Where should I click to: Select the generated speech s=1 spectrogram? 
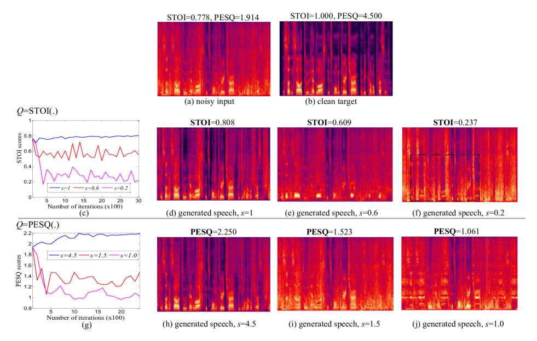coord(213,164)
